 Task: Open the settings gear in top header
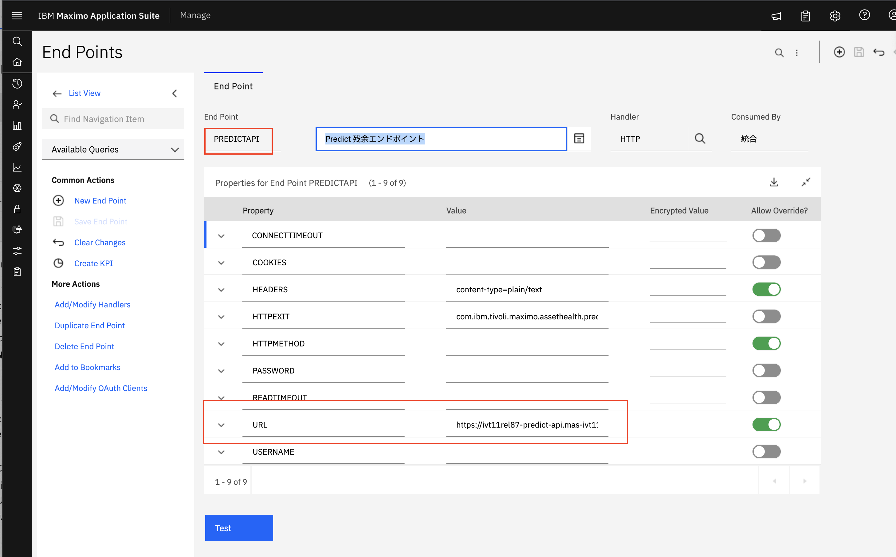835,16
